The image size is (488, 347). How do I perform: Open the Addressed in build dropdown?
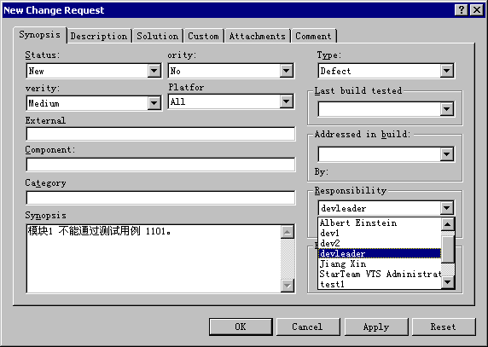[x=446, y=154]
